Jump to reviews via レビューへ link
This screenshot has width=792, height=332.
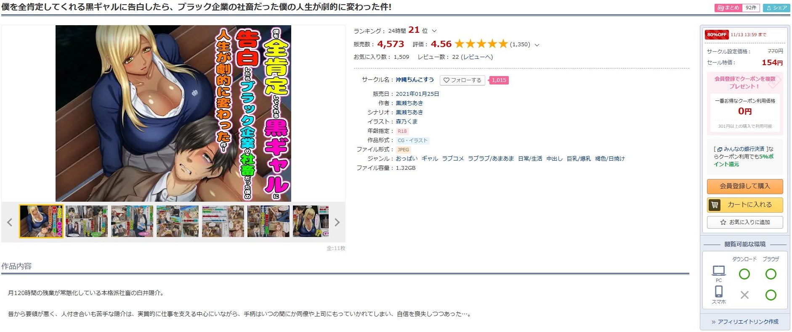(x=478, y=57)
